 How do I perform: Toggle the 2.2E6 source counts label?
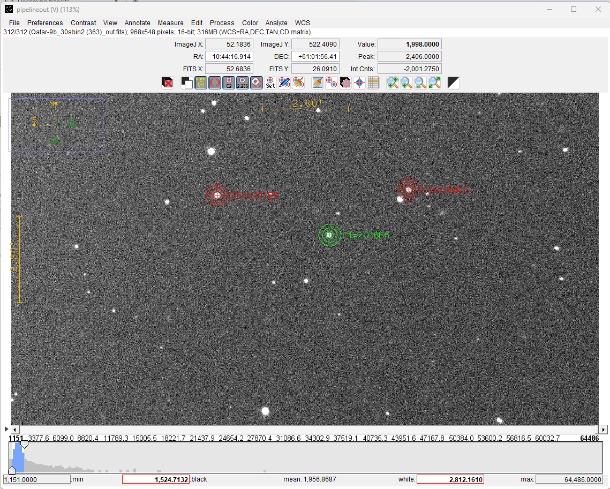pos(243,82)
